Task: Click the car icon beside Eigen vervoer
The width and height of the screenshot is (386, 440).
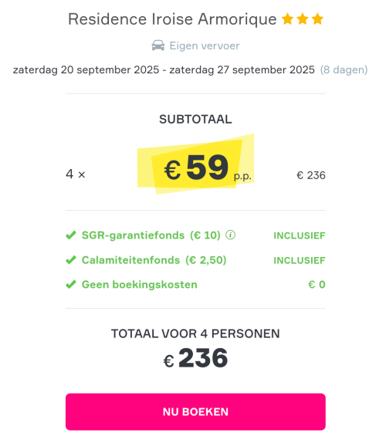Action: click(158, 46)
